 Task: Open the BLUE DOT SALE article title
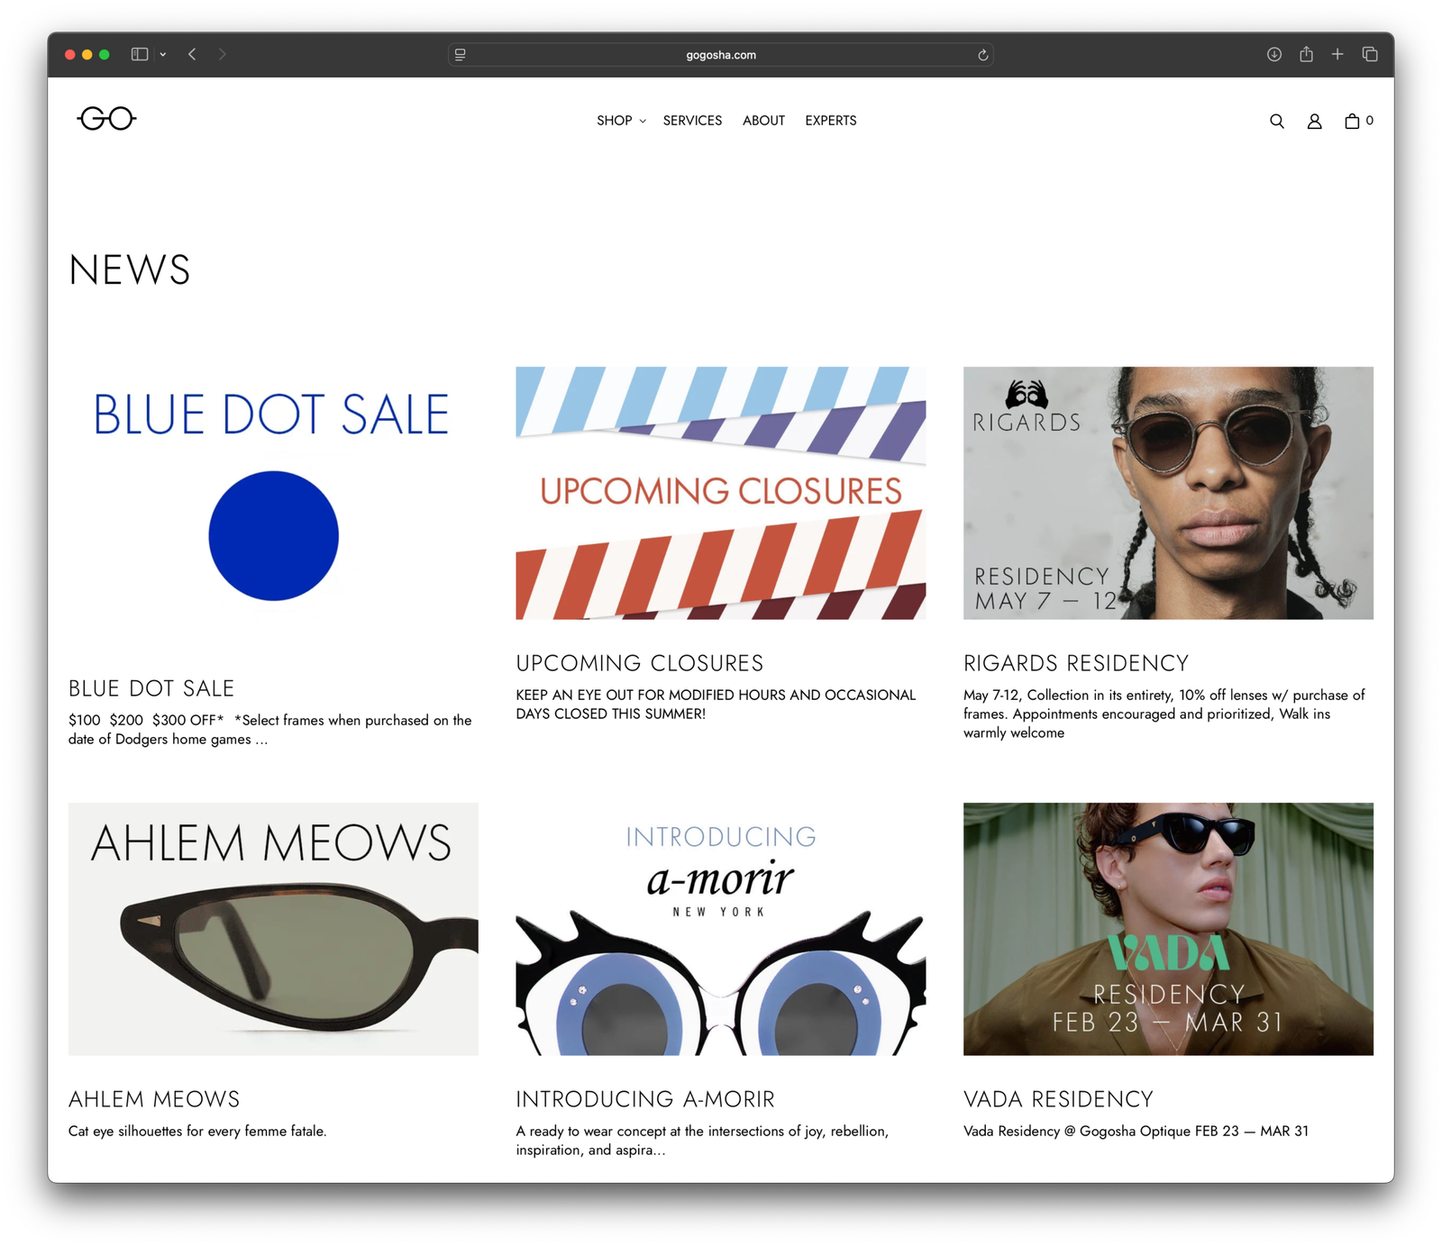coord(151,688)
